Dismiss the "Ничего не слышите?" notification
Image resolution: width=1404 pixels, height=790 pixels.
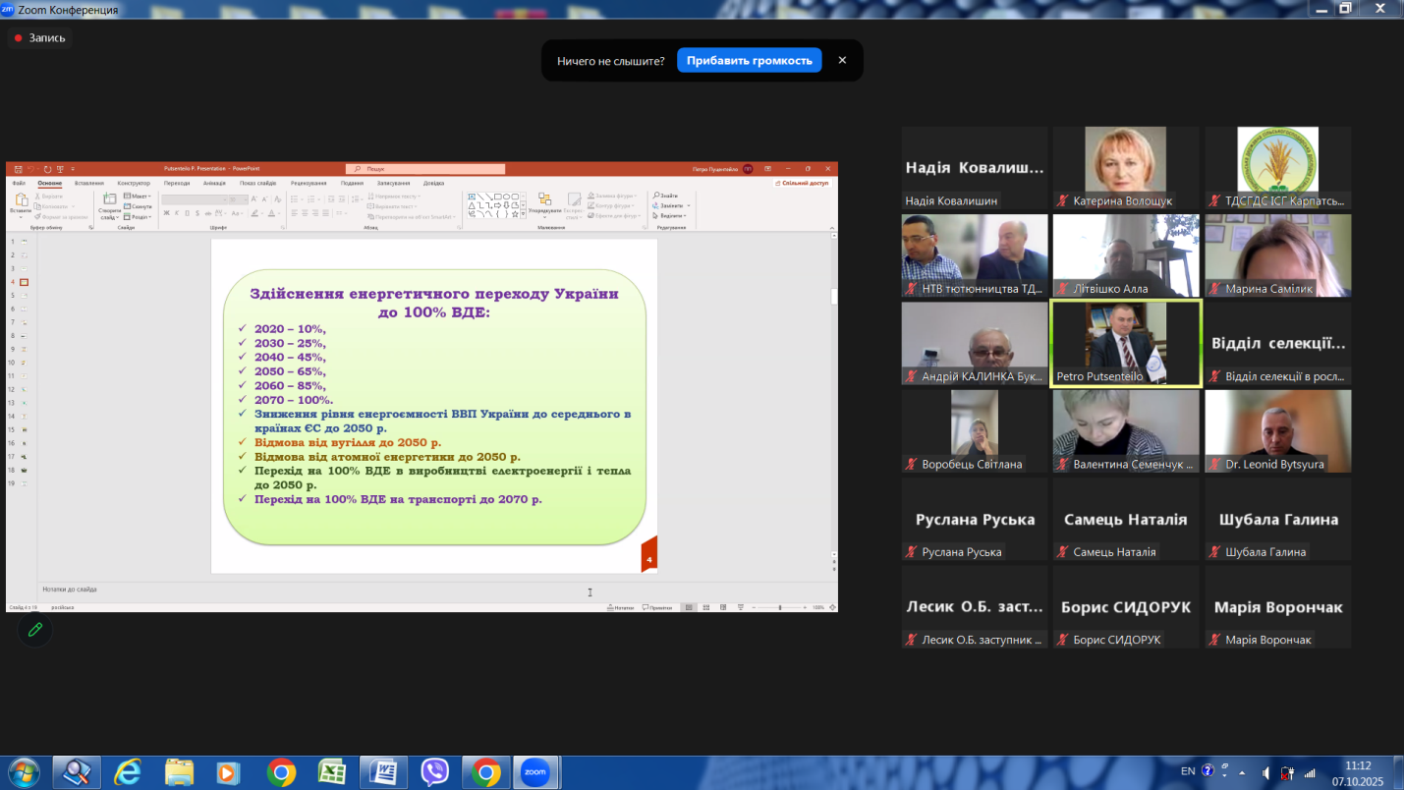tap(842, 61)
